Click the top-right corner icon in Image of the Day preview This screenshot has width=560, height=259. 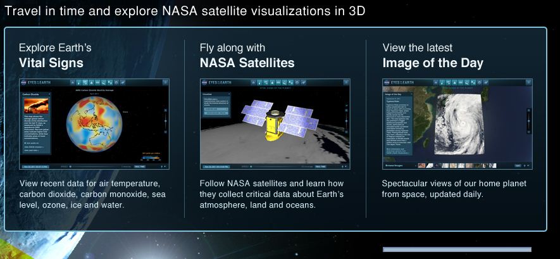tap(528, 82)
